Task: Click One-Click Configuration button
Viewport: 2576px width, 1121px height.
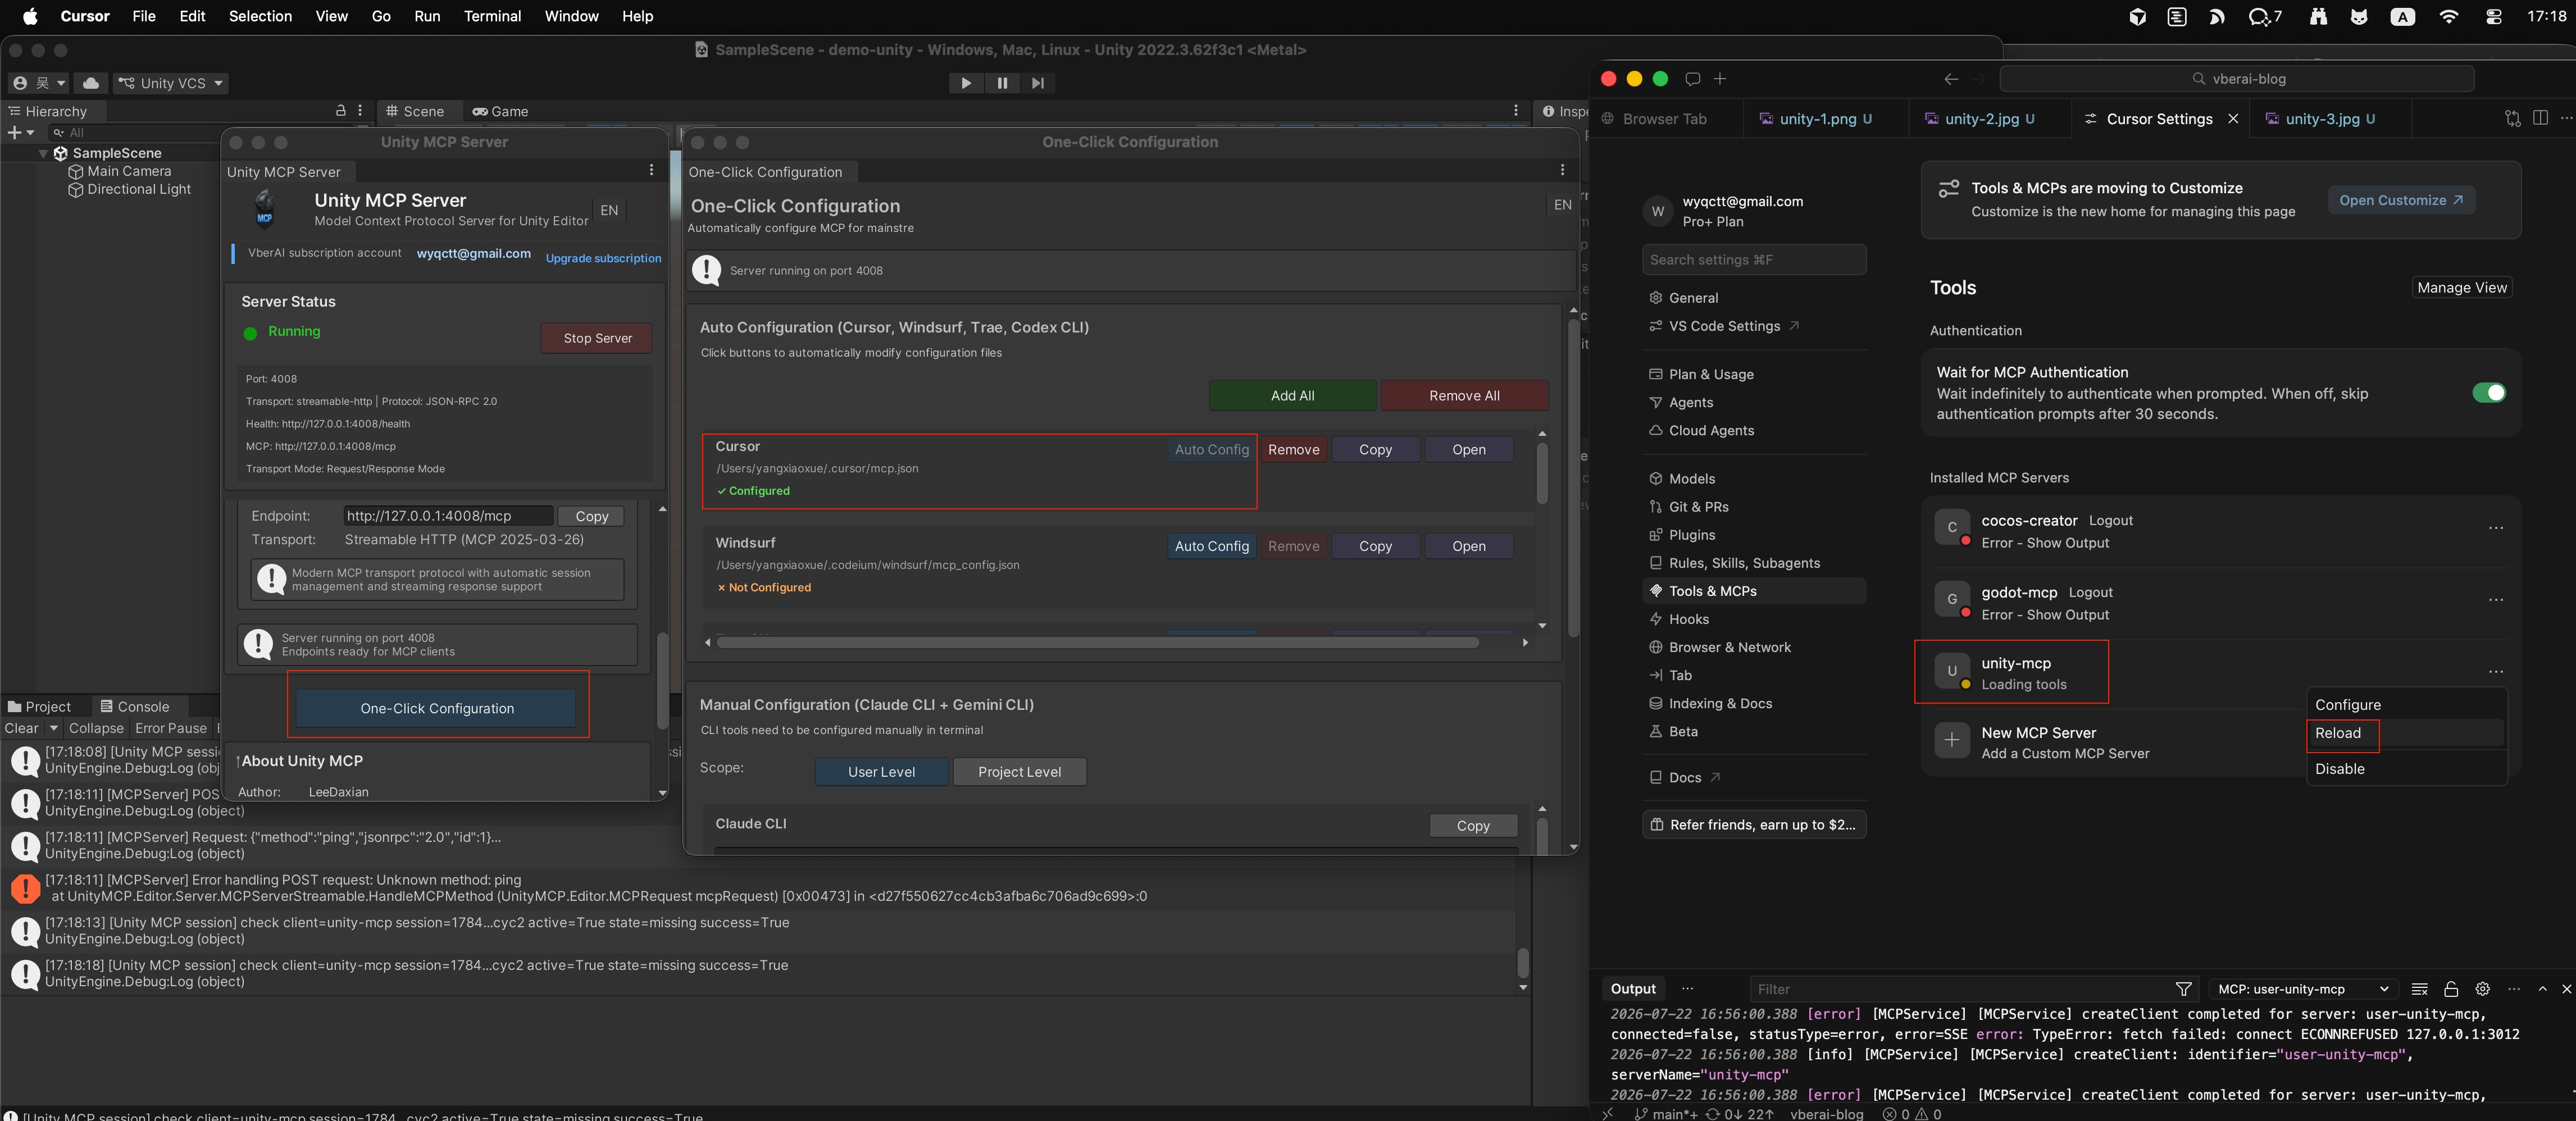Action: click(436, 708)
